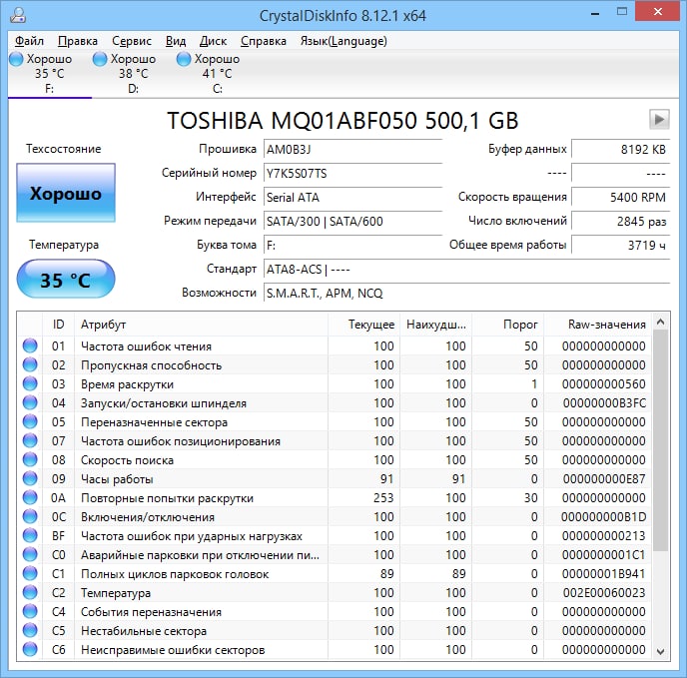Click status icon for attribute 07
This screenshot has height=678, width=687.
(x=30, y=440)
